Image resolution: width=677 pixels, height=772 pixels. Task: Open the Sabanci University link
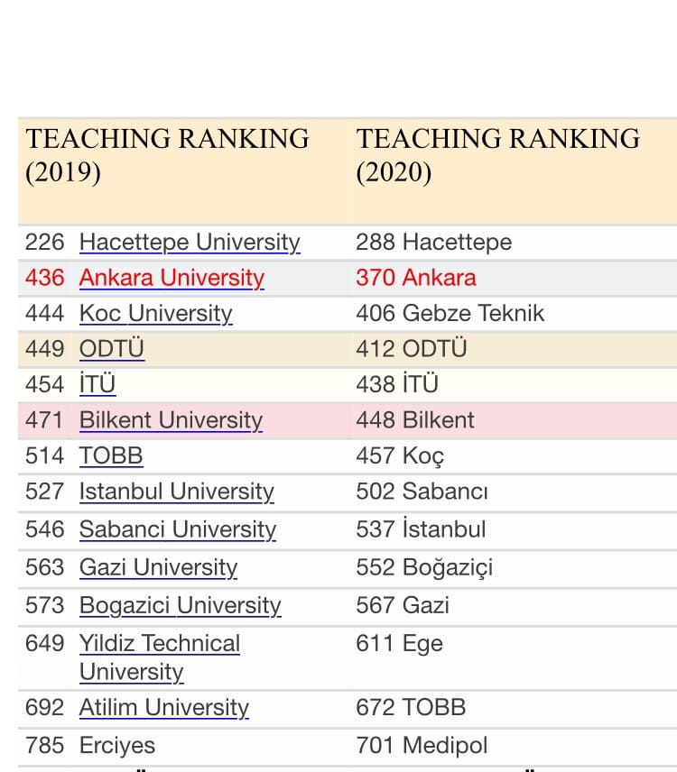(178, 529)
